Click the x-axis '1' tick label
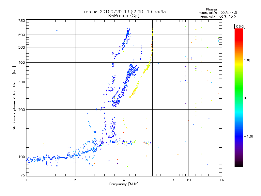Screen dimensions: 261x196 (x=26, y=180)
